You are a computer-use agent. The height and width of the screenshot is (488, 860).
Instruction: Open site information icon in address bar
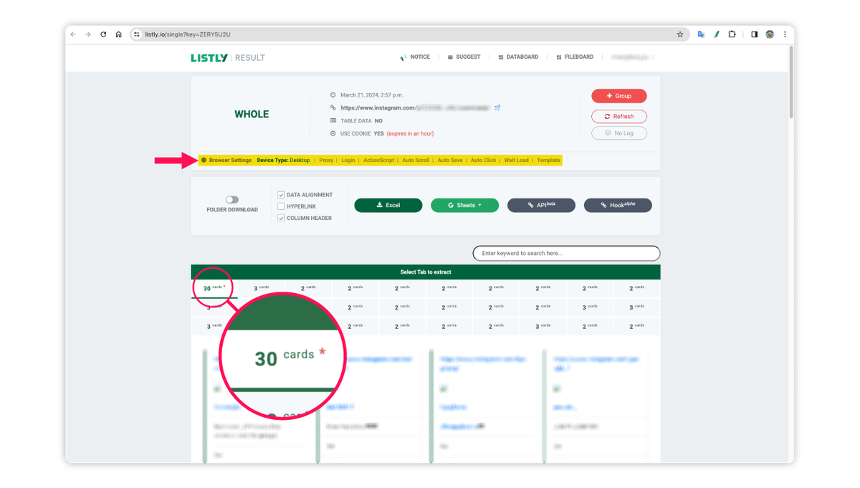point(137,34)
